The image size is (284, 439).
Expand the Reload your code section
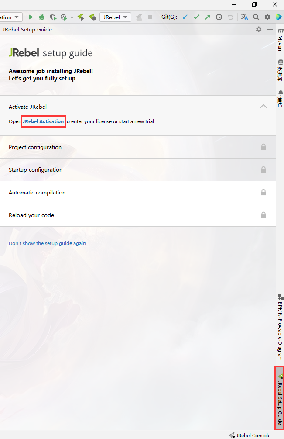(138, 215)
